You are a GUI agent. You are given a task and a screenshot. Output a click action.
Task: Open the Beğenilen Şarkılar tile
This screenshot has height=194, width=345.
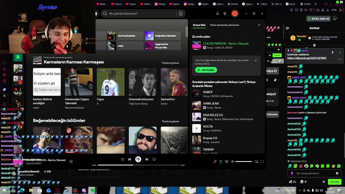[163, 36]
